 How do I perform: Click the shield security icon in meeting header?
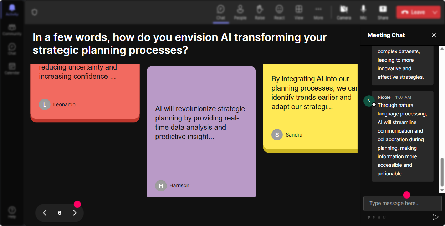tap(34, 12)
